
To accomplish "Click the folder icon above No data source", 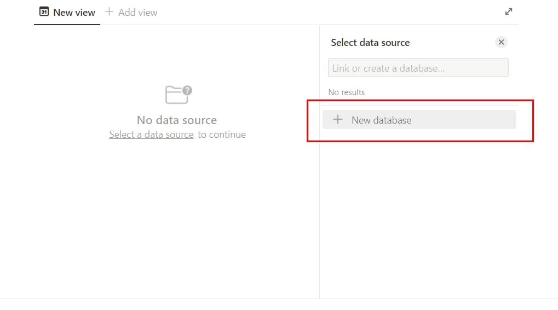I will pos(176,95).
